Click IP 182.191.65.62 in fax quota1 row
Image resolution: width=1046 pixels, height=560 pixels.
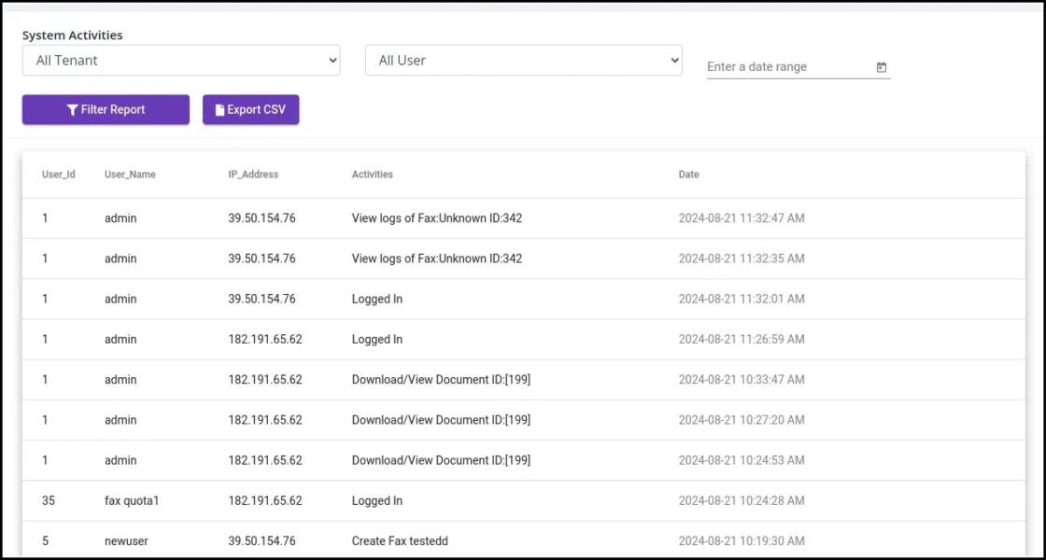click(265, 500)
